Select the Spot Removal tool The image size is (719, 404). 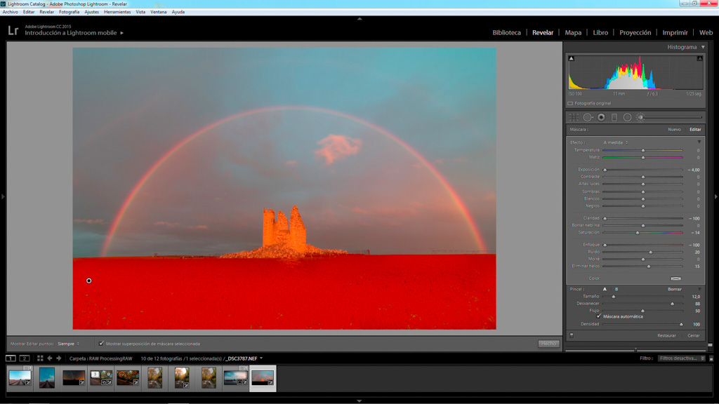(x=587, y=117)
